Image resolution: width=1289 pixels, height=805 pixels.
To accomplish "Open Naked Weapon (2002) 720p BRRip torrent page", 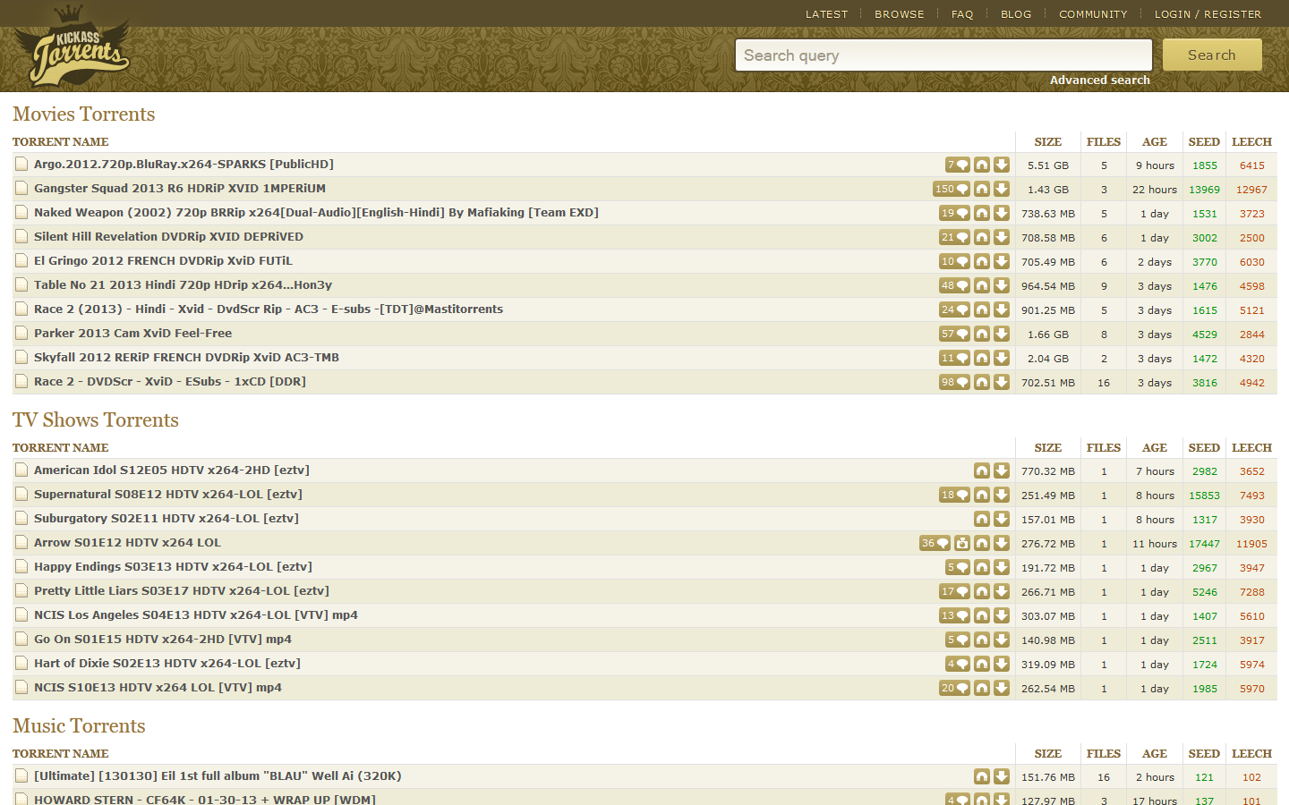I will (316, 213).
